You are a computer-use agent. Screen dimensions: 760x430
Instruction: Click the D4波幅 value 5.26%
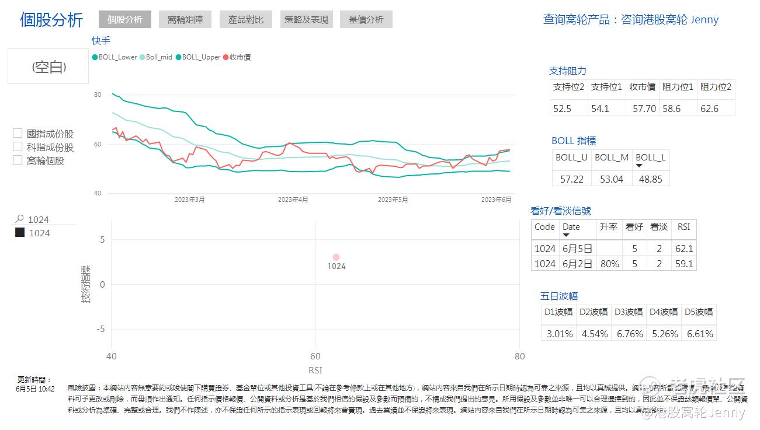point(665,334)
